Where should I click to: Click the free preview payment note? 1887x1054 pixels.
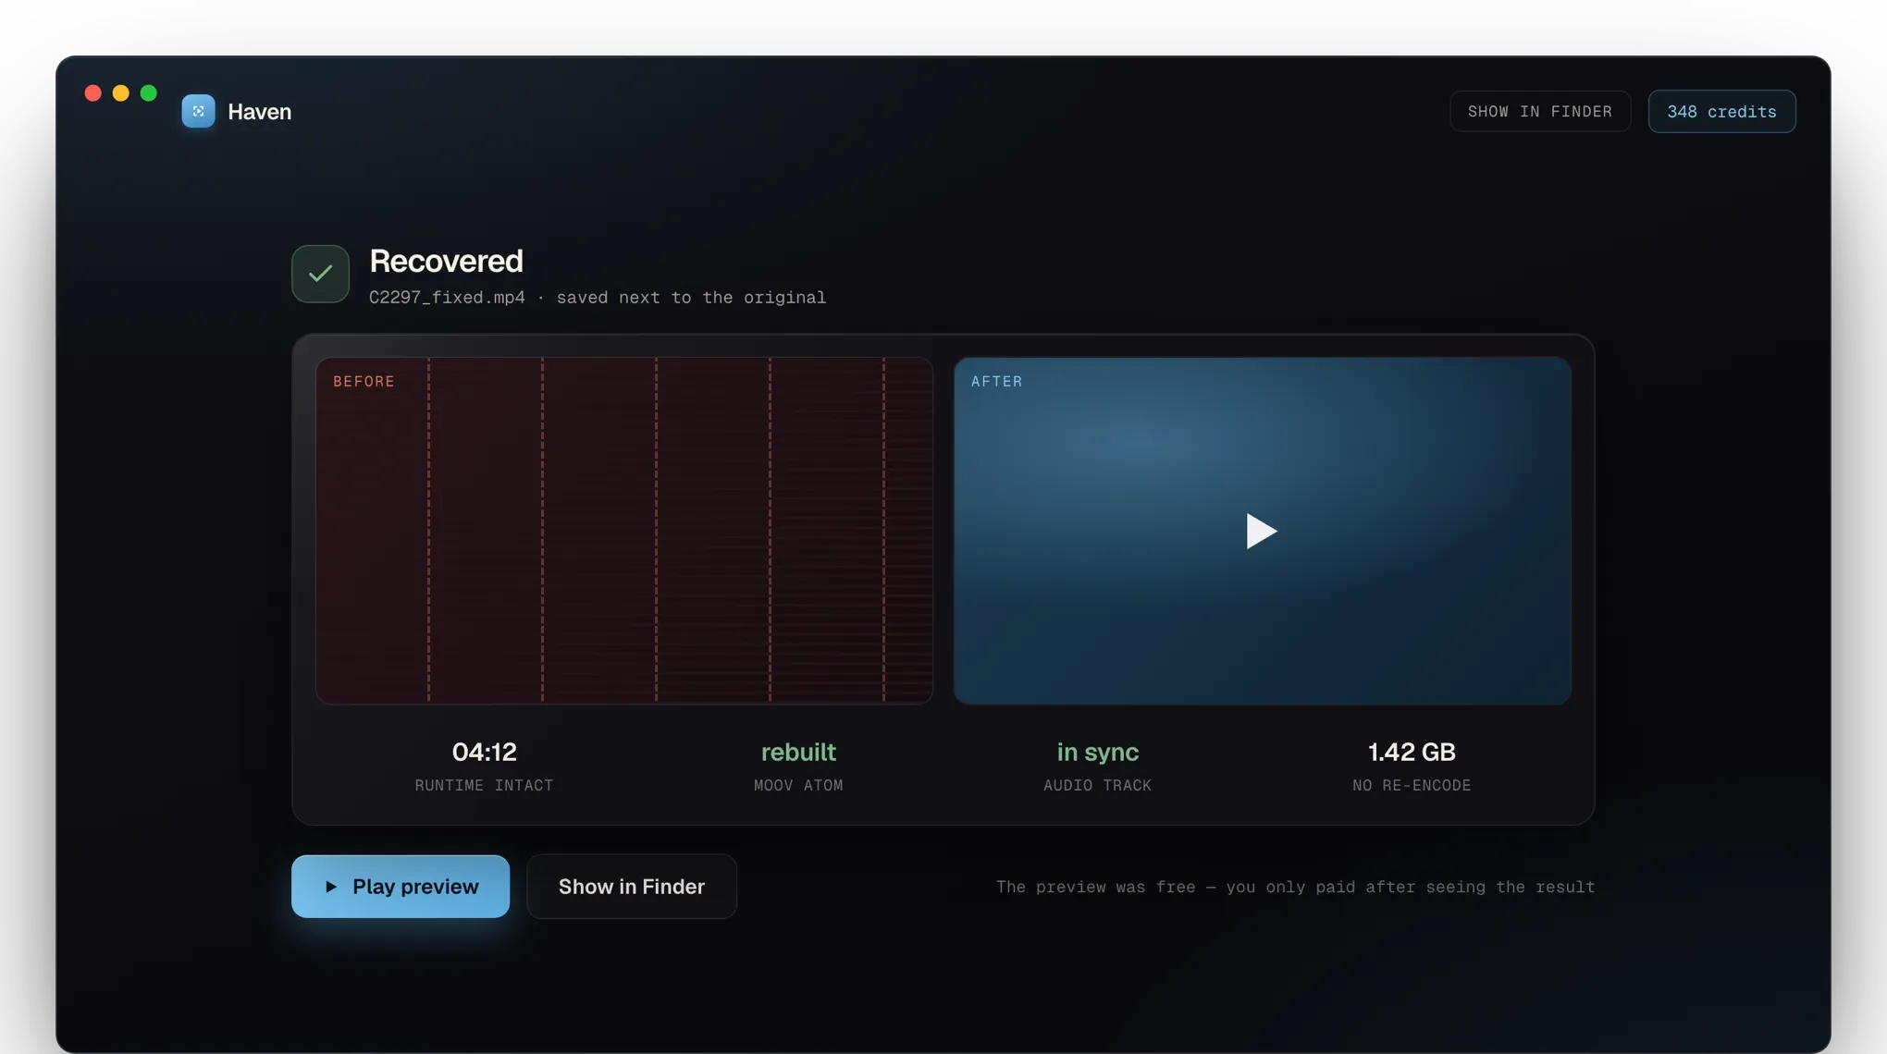tap(1295, 888)
